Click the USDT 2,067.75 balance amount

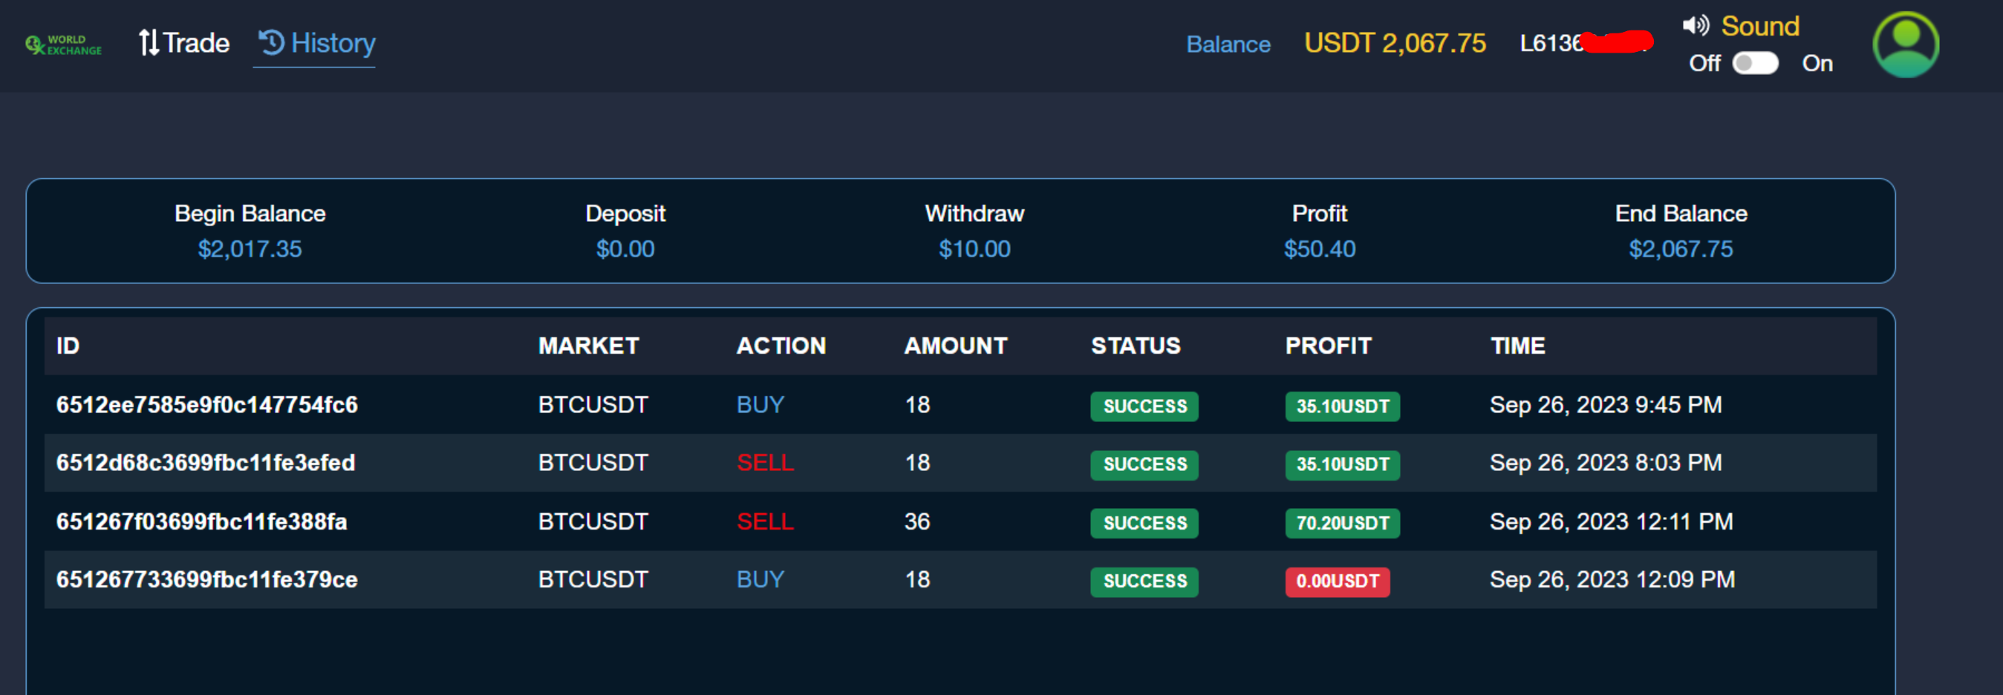[1394, 43]
